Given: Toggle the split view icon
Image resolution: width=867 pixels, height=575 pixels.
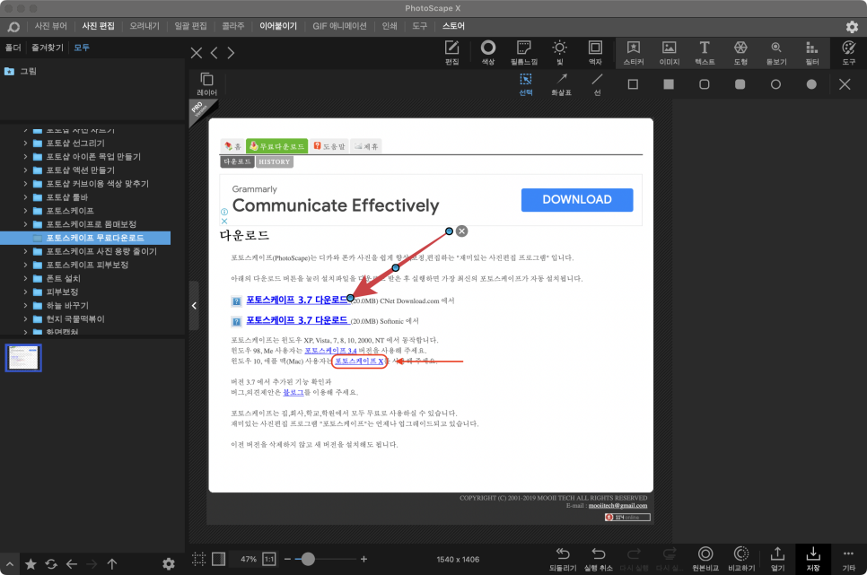Looking at the screenshot, I should [218, 559].
